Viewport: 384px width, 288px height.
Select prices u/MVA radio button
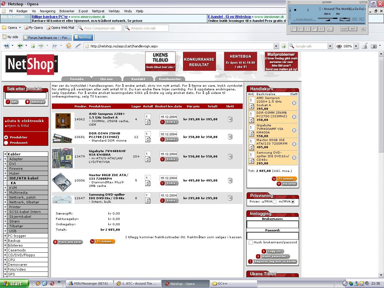point(274,202)
